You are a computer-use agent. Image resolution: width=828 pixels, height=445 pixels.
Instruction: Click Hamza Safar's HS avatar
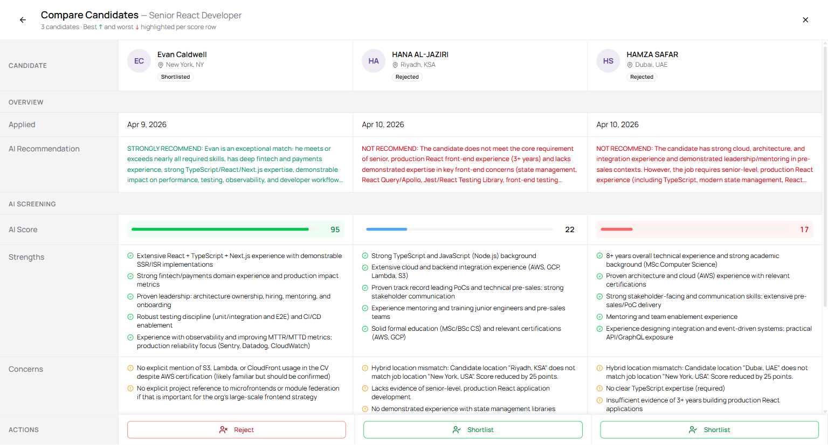[608, 61]
